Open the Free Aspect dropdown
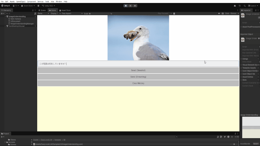This screenshot has height=146, width=260. click(x=72, y=14)
